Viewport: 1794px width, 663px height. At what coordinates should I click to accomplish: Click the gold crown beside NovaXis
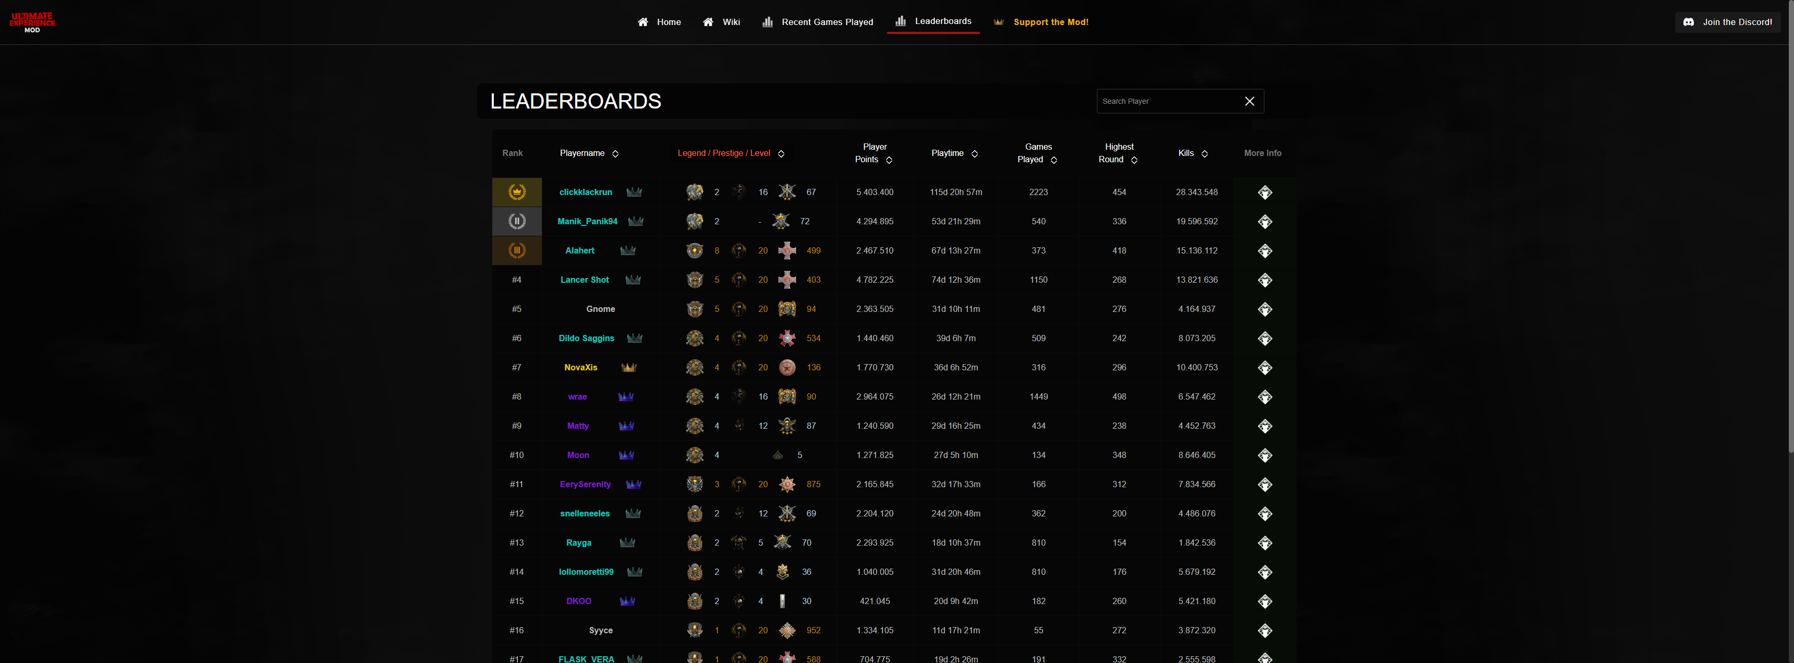(629, 368)
